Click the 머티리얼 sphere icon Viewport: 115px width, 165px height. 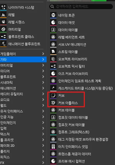click(3, 29)
